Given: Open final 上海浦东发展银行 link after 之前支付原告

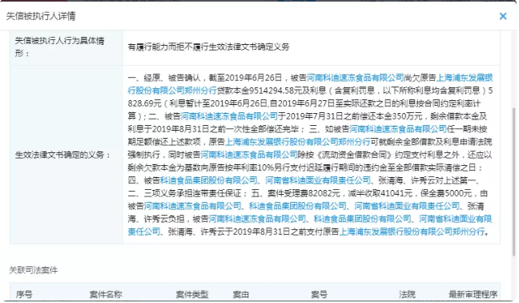Looking at the screenshot, I should click(x=412, y=232).
